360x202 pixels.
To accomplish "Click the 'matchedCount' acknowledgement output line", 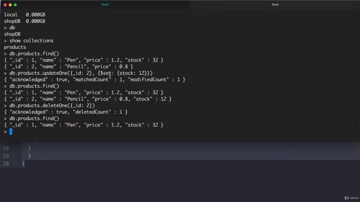I will [94, 80].
